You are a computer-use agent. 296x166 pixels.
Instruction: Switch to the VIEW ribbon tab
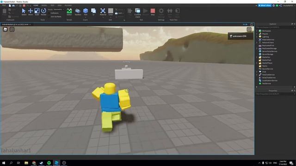[60, 6]
